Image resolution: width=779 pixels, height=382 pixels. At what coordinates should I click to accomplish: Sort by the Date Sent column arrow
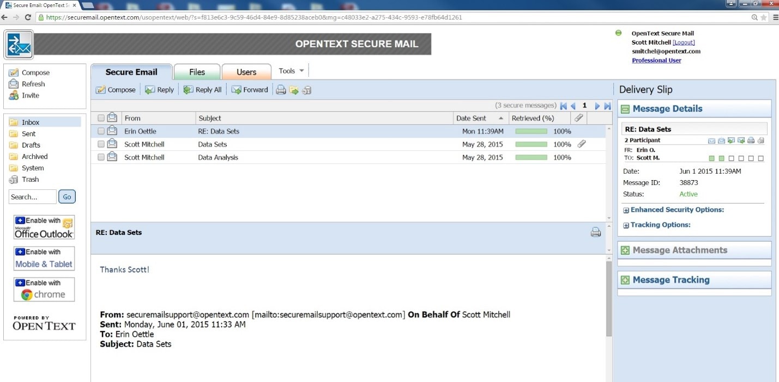501,118
